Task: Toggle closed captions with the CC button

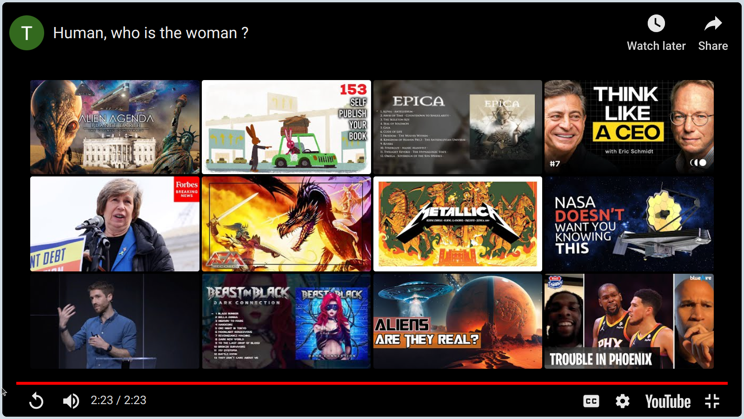Action: pyautogui.click(x=591, y=401)
